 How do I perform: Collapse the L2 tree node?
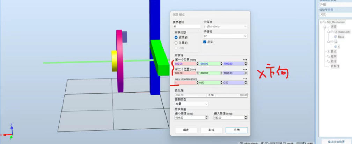pos(328,41)
